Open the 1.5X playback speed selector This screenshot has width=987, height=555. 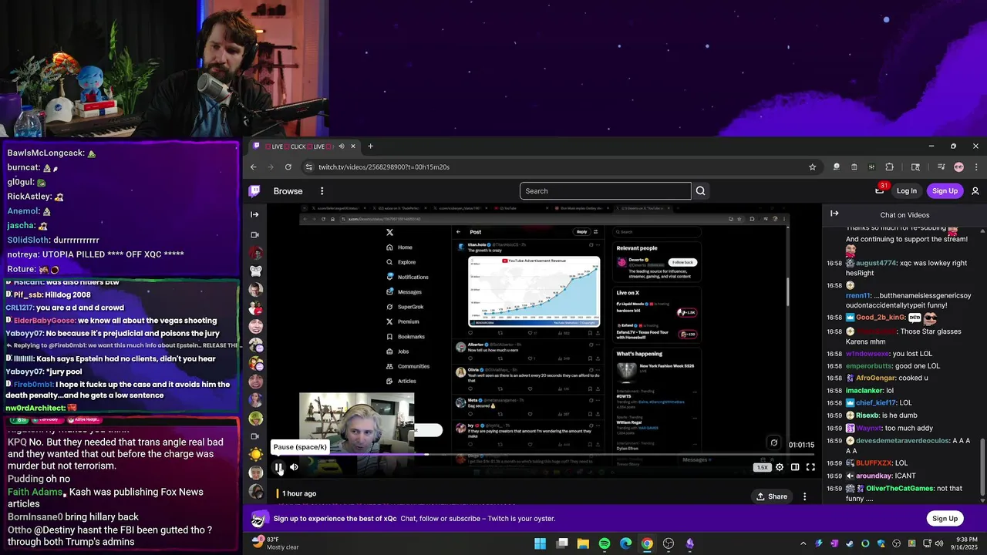click(x=762, y=467)
